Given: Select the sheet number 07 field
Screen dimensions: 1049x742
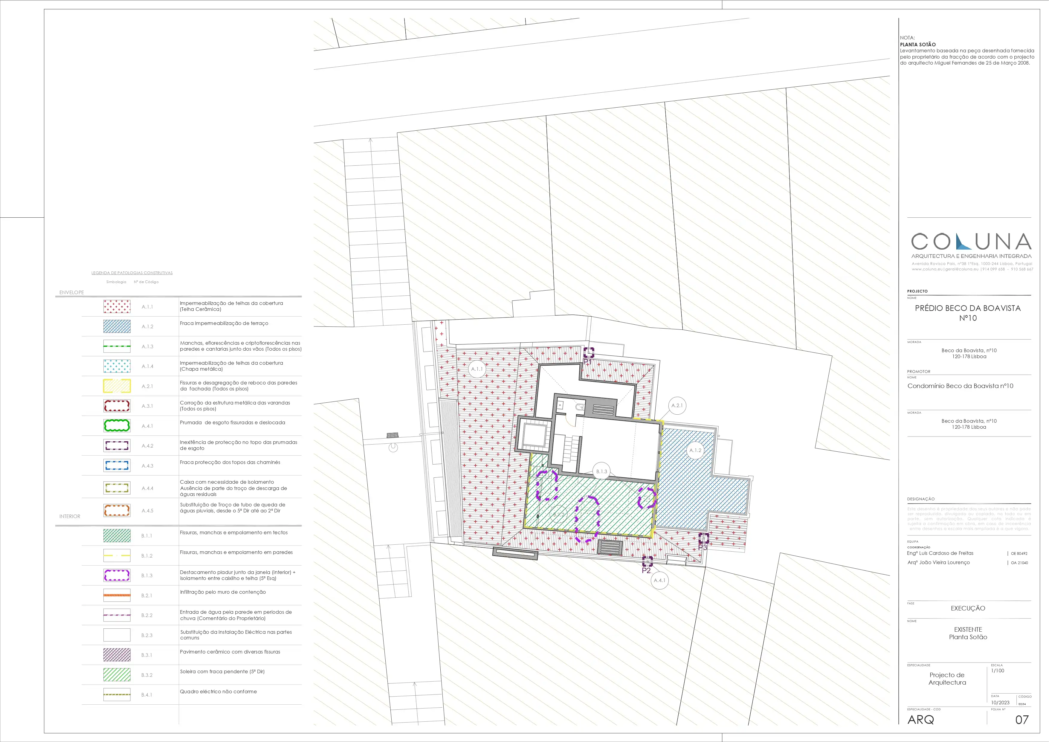Looking at the screenshot, I should click(x=1021, y=720).
